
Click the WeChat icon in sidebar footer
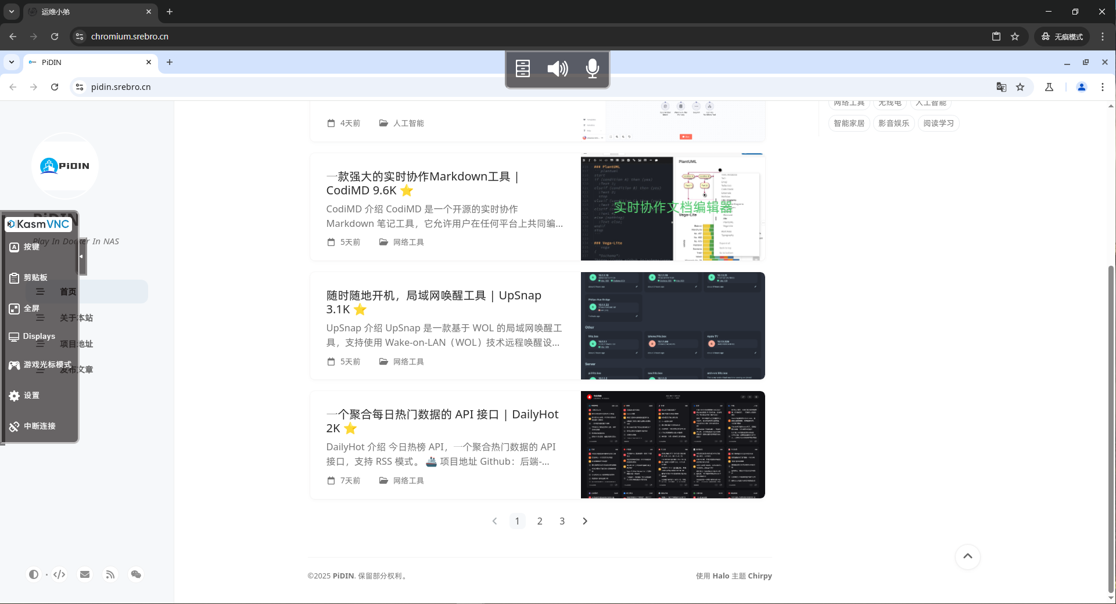[136, 574]
